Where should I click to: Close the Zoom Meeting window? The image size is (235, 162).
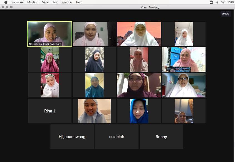3,7
